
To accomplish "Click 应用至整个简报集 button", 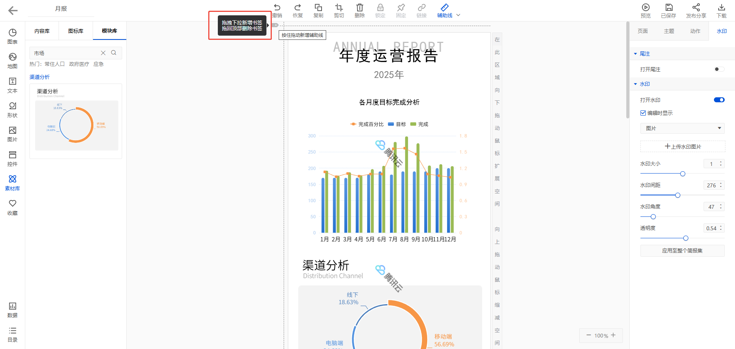I will click(683, 251).
